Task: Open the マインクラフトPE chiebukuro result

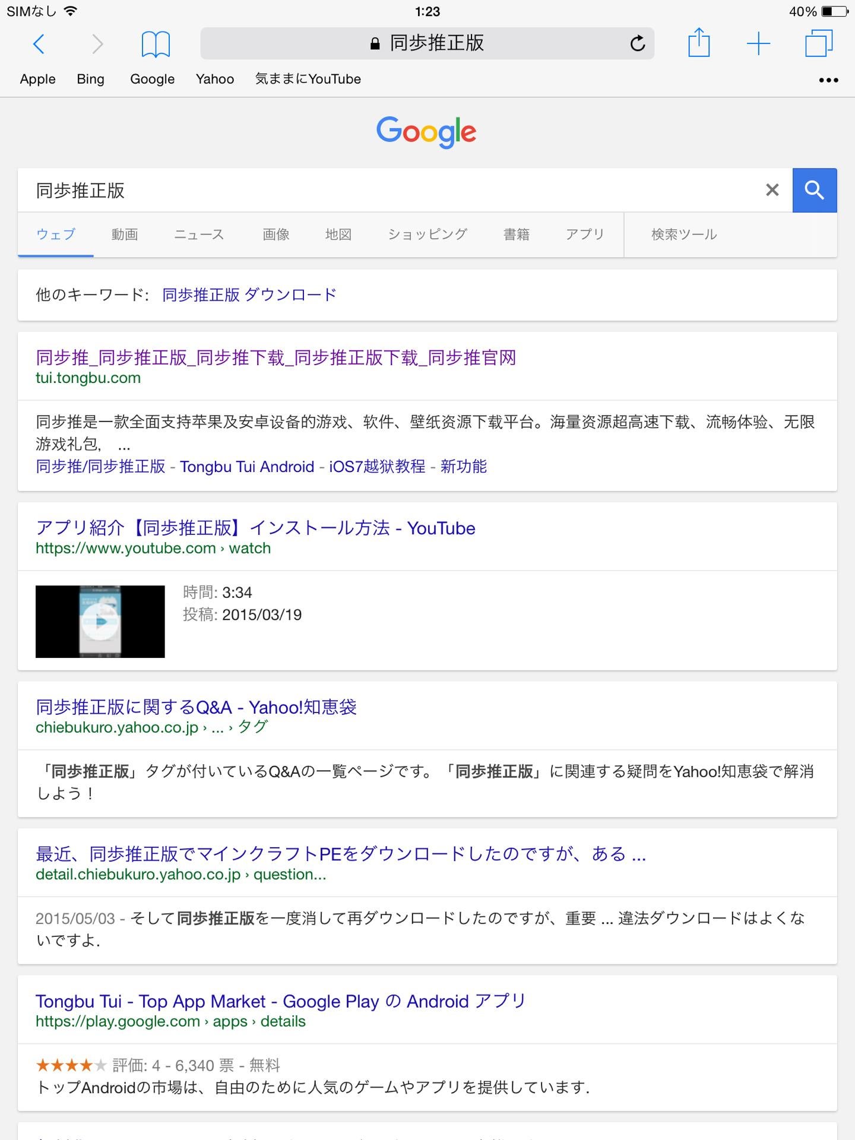Action: click(341, 854)
